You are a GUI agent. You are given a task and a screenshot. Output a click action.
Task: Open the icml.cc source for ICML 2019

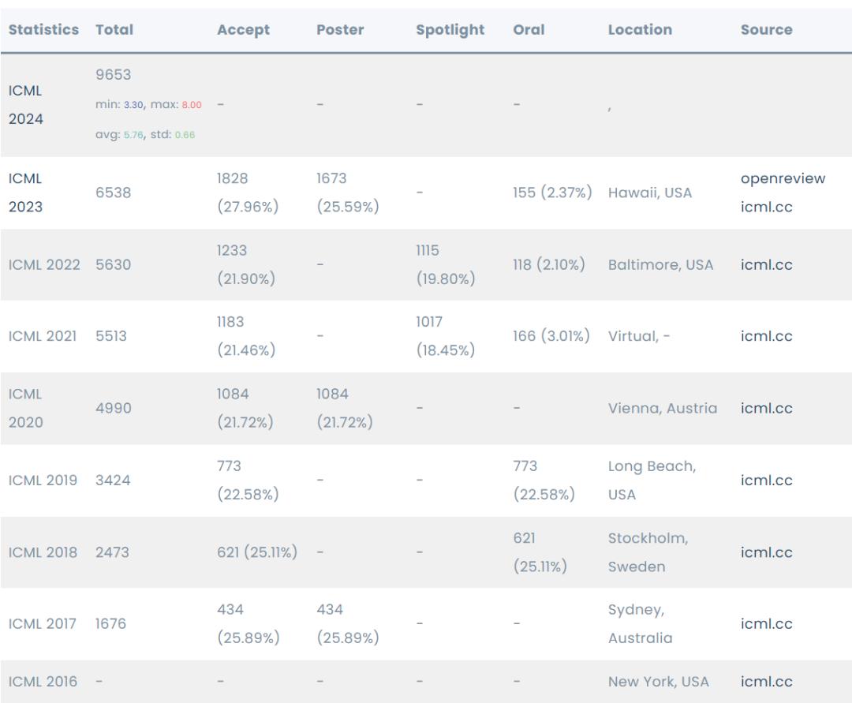tap(766, 481)
